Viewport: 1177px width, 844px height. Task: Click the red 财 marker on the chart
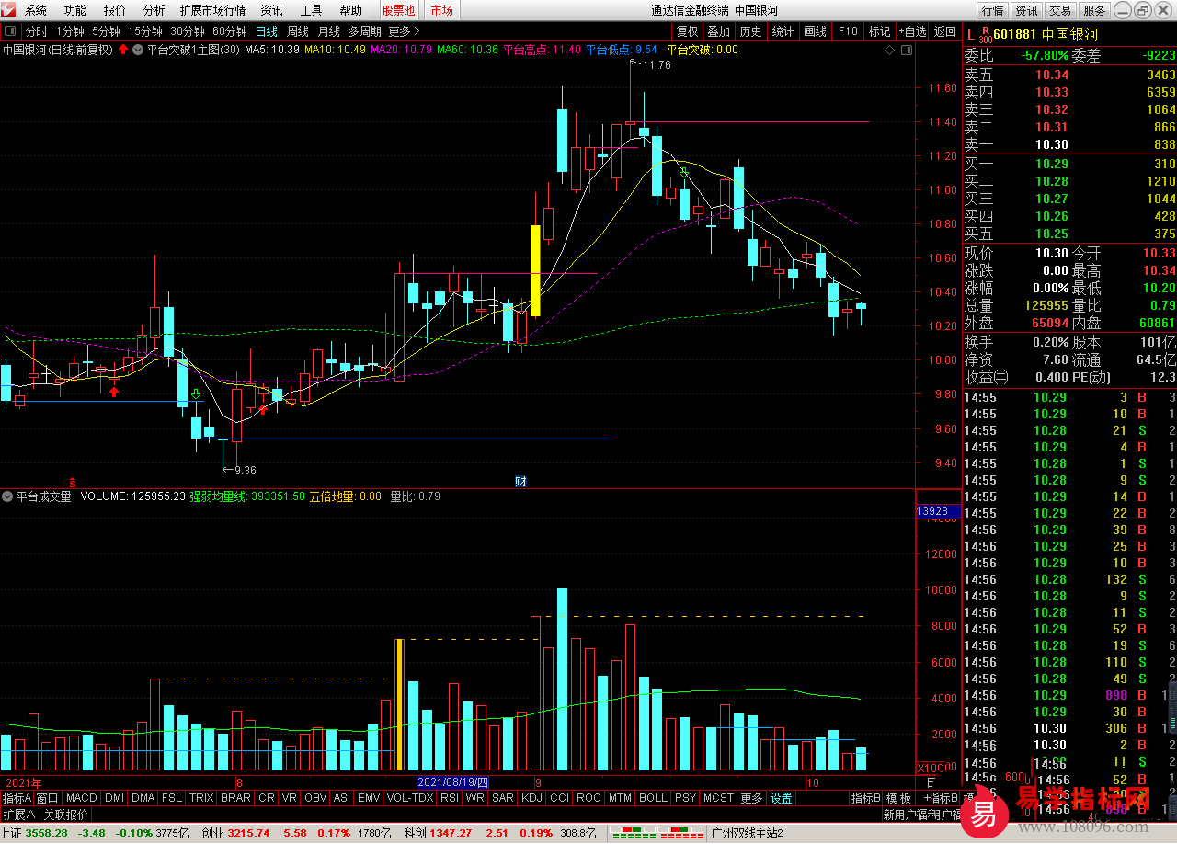click(x=520, y=481)
